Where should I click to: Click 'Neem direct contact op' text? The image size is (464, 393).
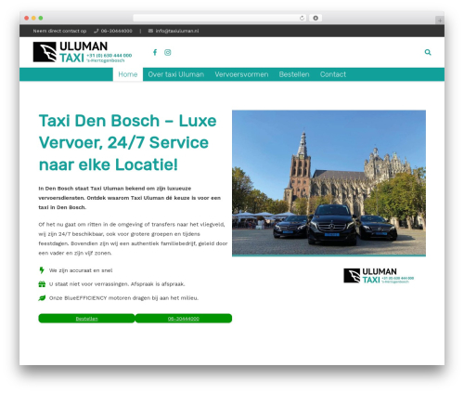point(59,31)
